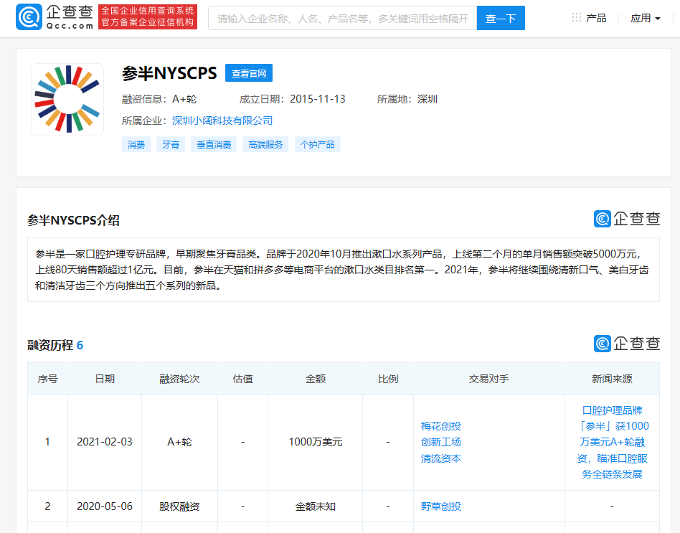Select the 垂直消费 tag
The width and height of the screenshot is (680, 533).
(x=214, y=144)
